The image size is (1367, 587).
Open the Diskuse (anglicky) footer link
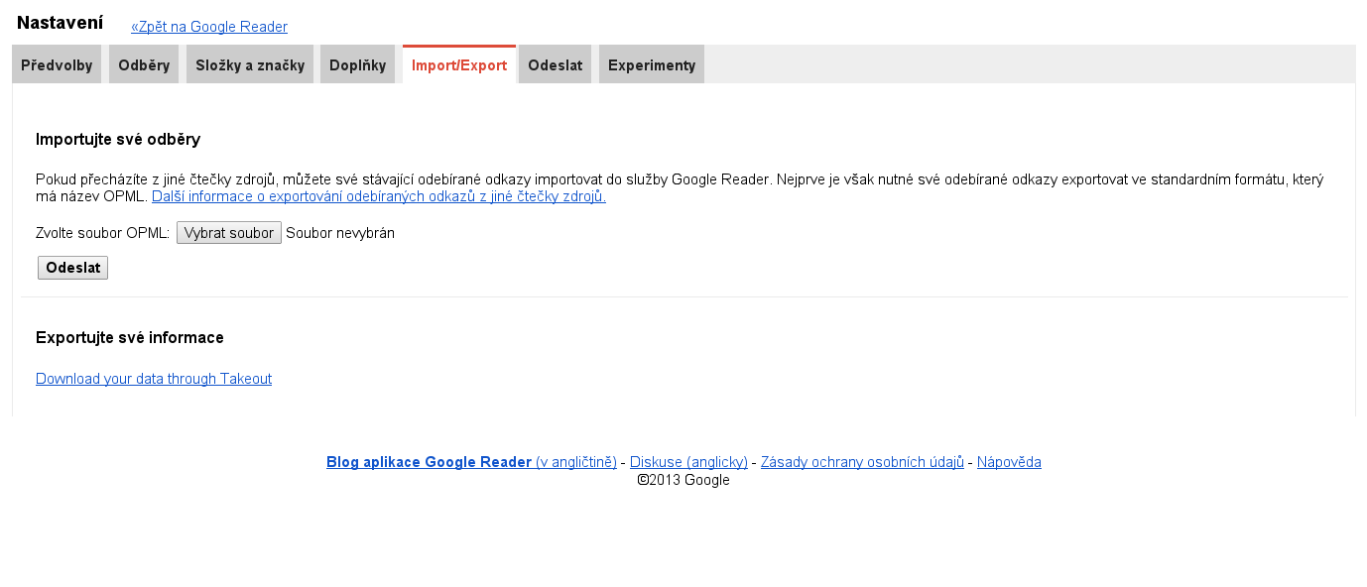[x=688, y=462]
